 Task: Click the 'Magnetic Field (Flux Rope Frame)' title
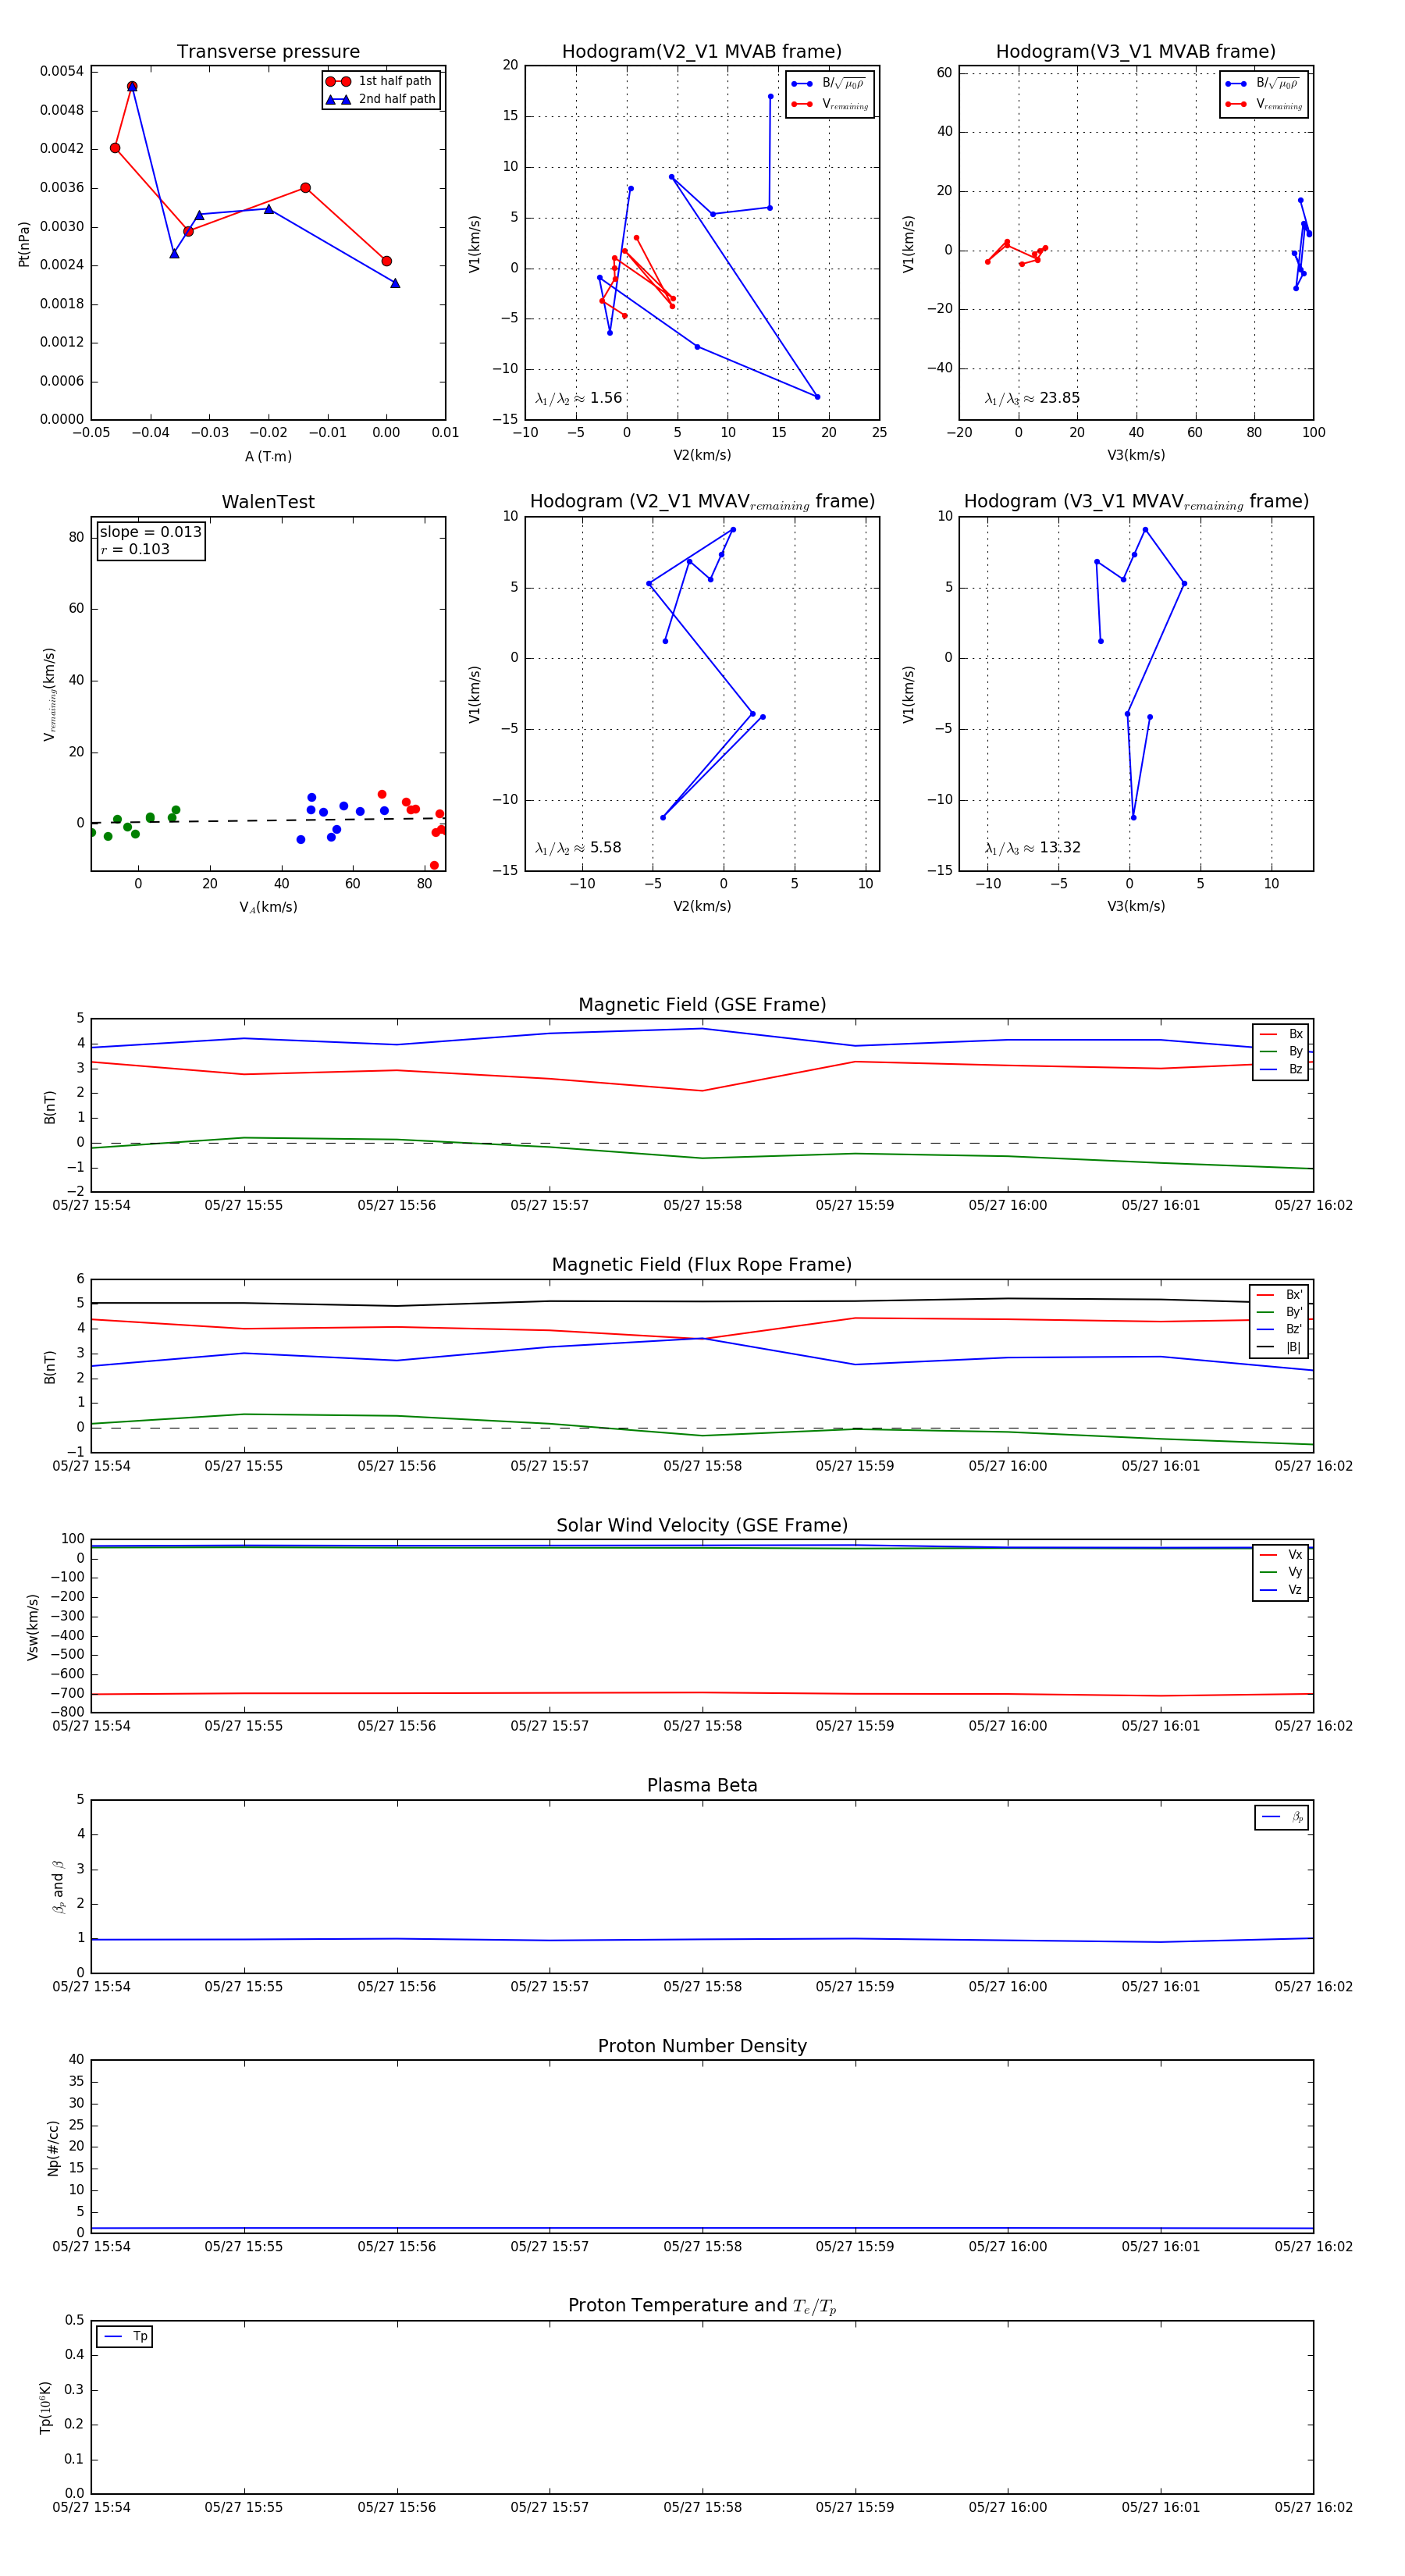tap(702, 1265)
